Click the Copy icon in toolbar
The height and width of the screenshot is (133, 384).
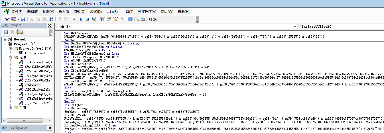pyautogui.click(x=38, y=19)
